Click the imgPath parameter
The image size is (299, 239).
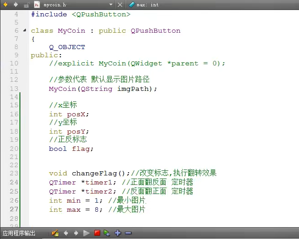[133, 89]
